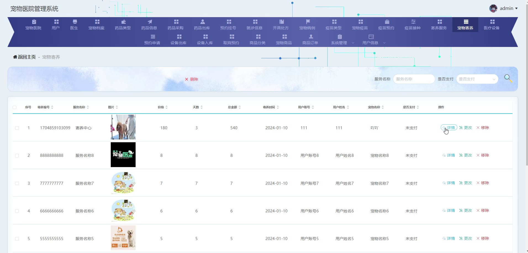Viewport: 528px width, 253px height.
Task: Click the magnifier search icon
Action: [508, 78]
